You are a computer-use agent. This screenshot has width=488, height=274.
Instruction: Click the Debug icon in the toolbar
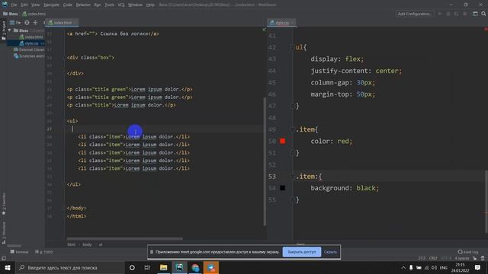pos(448,14)
